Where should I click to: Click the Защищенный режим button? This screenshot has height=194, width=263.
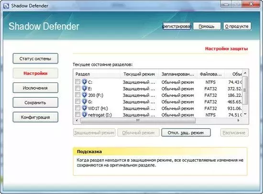94,133
